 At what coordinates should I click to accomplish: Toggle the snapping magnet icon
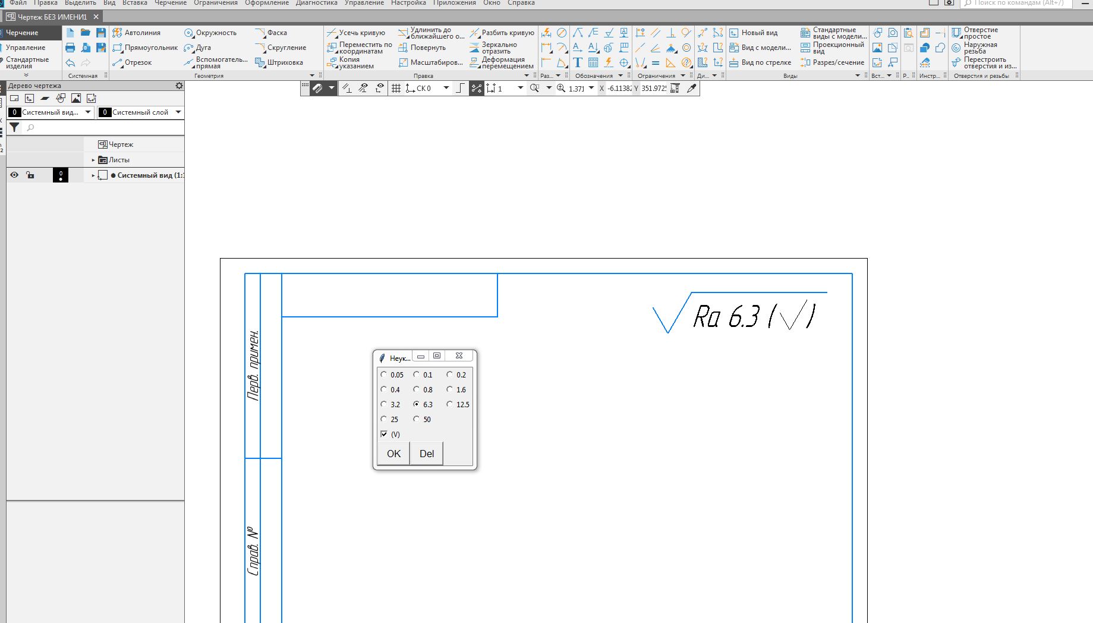tap(318, 88)
